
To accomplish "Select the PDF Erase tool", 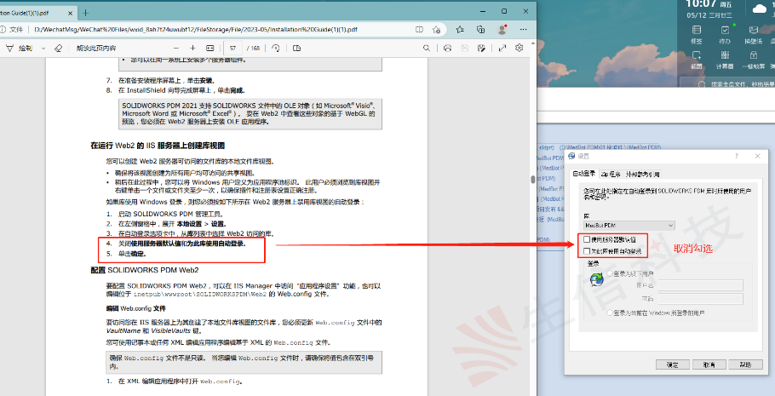I will pos(58,48).
